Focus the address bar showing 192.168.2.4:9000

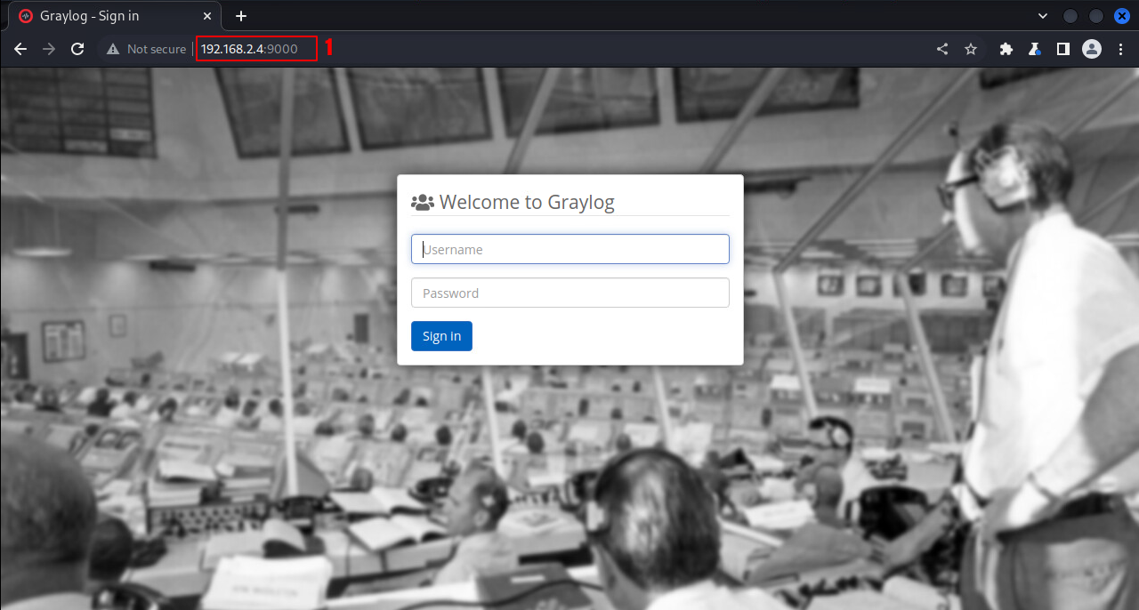[250, 49]
